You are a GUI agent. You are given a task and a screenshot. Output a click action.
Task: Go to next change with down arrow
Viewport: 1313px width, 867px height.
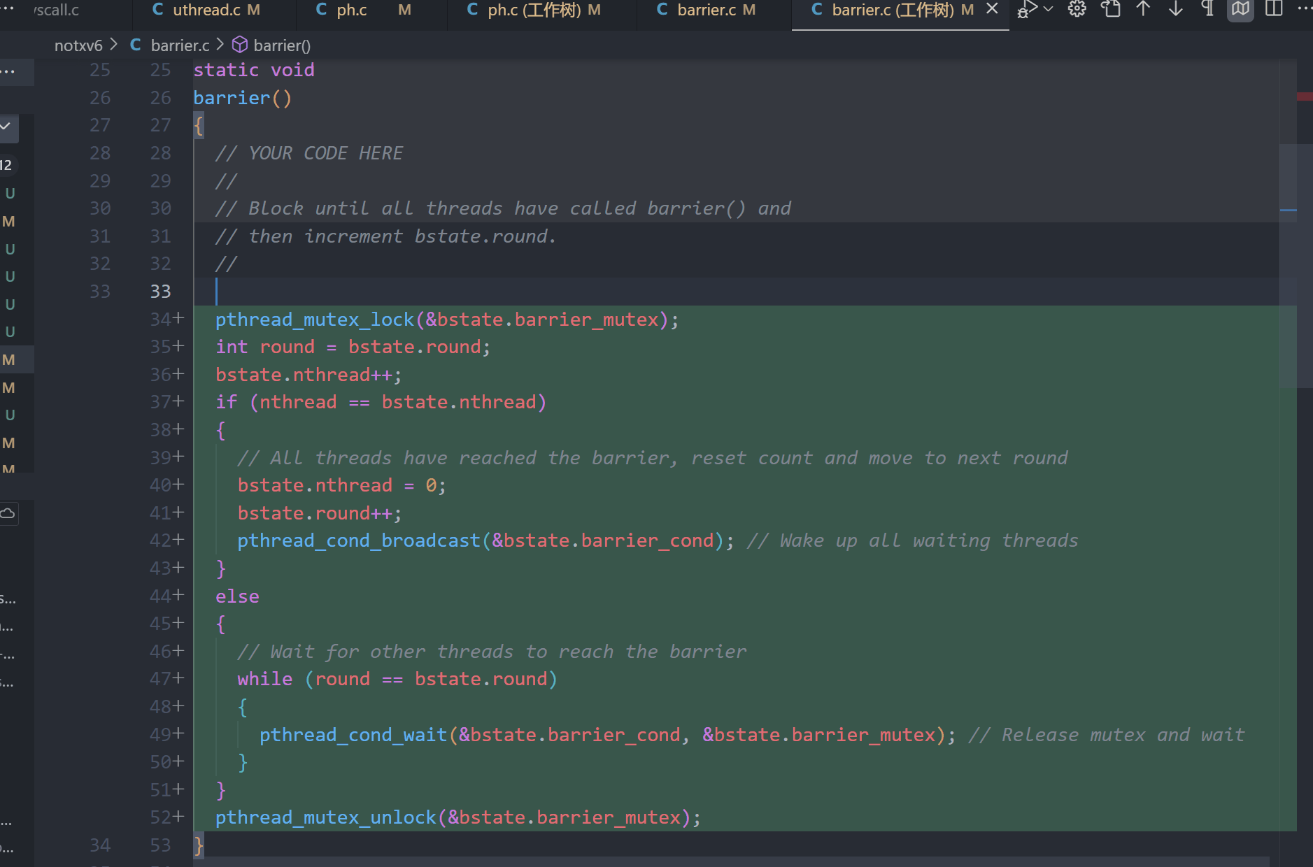(x=1176, y=9)
